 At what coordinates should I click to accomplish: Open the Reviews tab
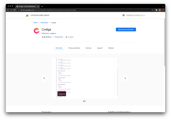click(x=89, y=48)
